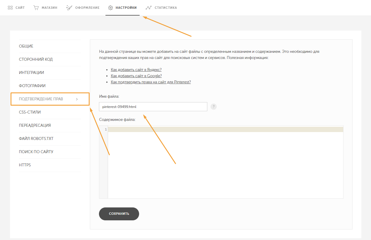
Task: Click the Магазин shopping cart icon
Action: (x=36, y=8)
